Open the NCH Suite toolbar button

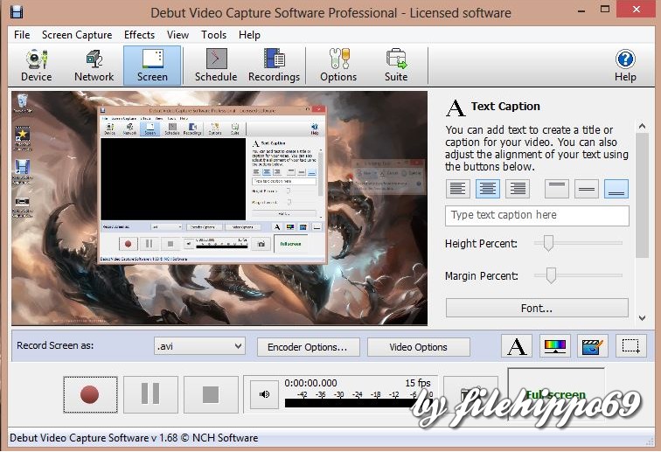click(x=396, y=66)
